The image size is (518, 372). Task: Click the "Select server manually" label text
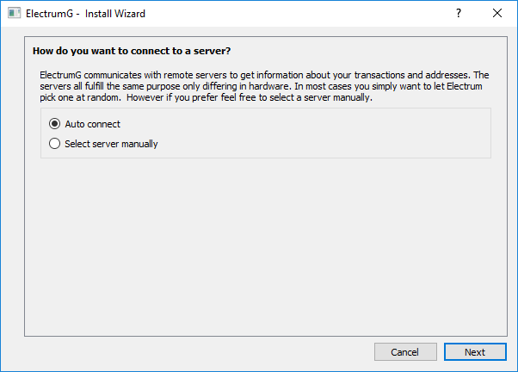pyautogui.click(x=111, y=144)
